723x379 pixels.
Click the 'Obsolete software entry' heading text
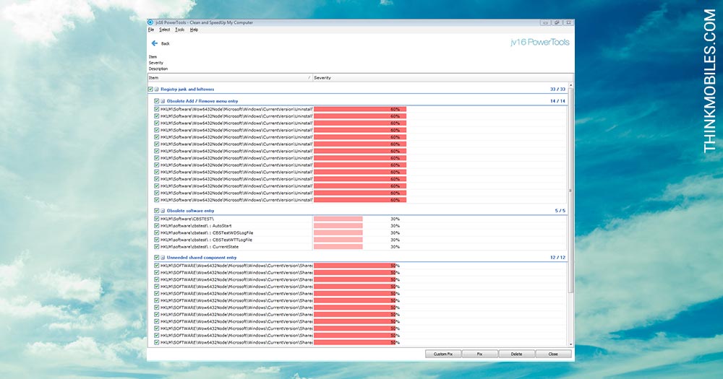point(190,211)
